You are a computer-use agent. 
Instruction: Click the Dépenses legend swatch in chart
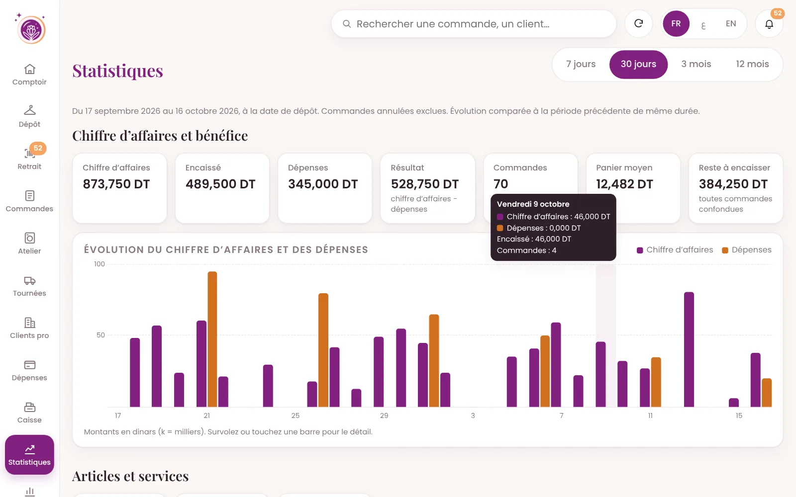pyautogui.click(x=725, y=250)
